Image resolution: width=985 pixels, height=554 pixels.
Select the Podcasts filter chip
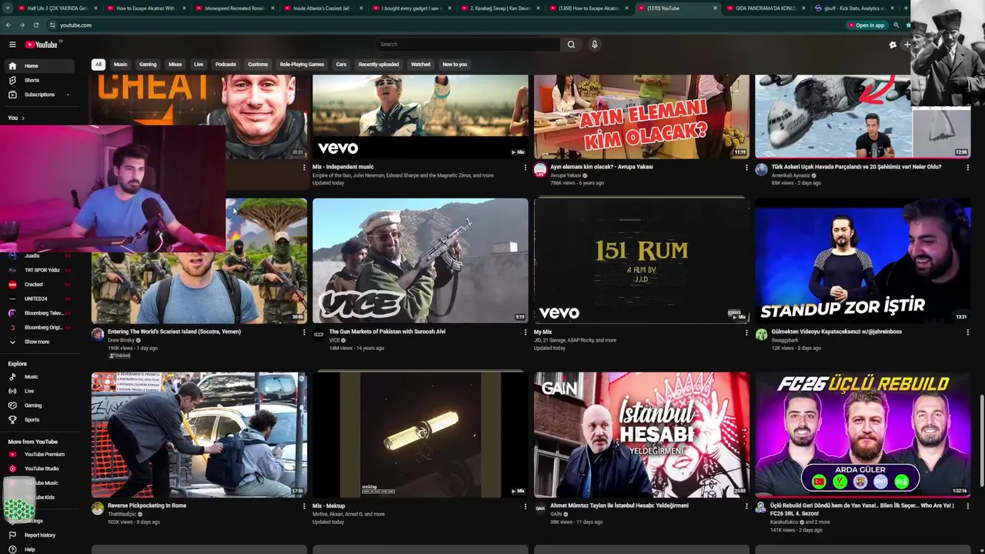[225, 65]
